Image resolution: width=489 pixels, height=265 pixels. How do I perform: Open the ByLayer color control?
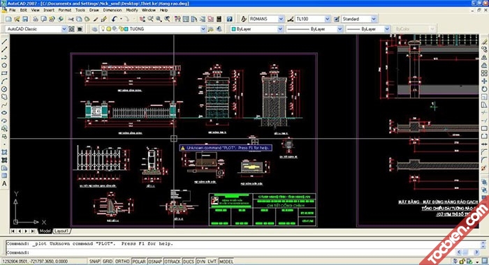coord(256,29)
